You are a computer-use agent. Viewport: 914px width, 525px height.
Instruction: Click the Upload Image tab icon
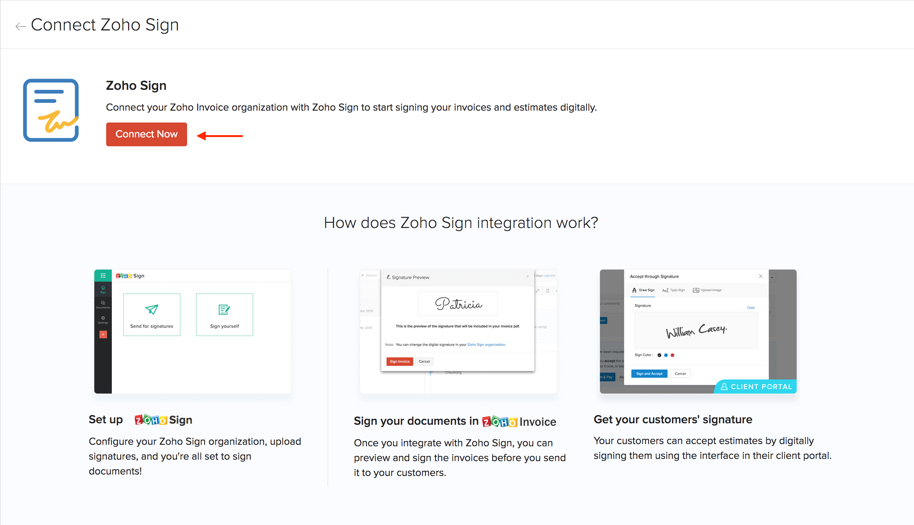(696, 290)
